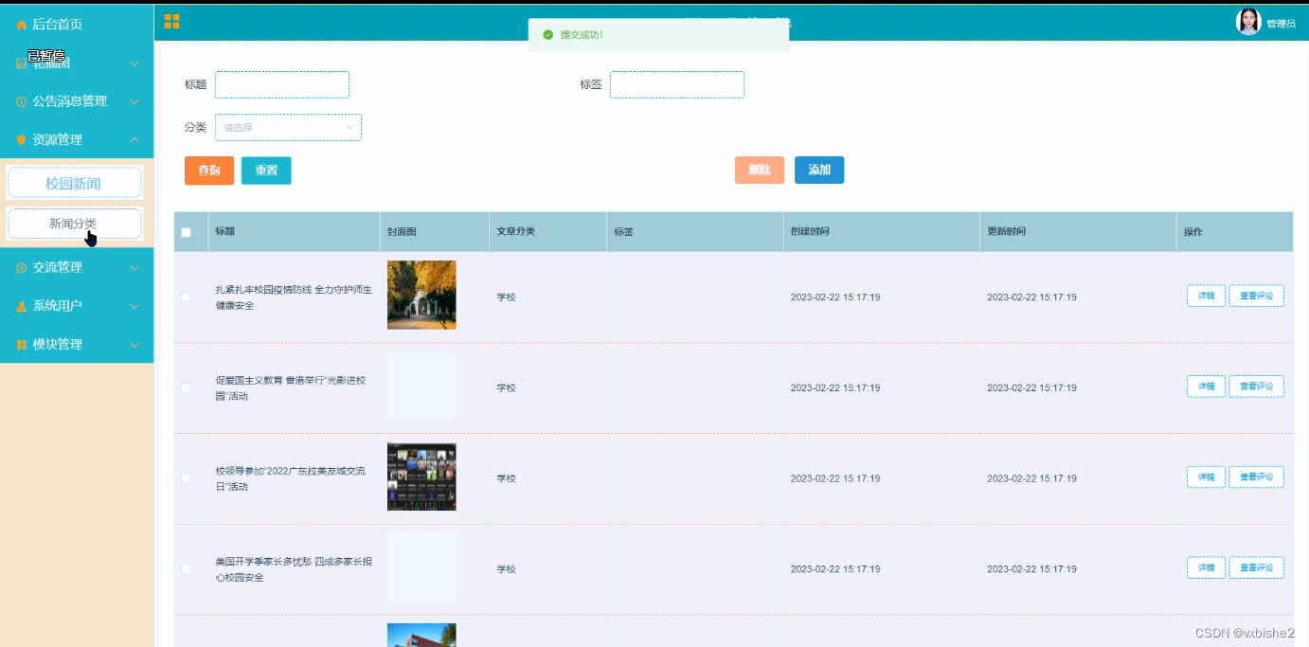Expand the 系统用户 chevron
1309x647 pixels.
tap(134, 307)
